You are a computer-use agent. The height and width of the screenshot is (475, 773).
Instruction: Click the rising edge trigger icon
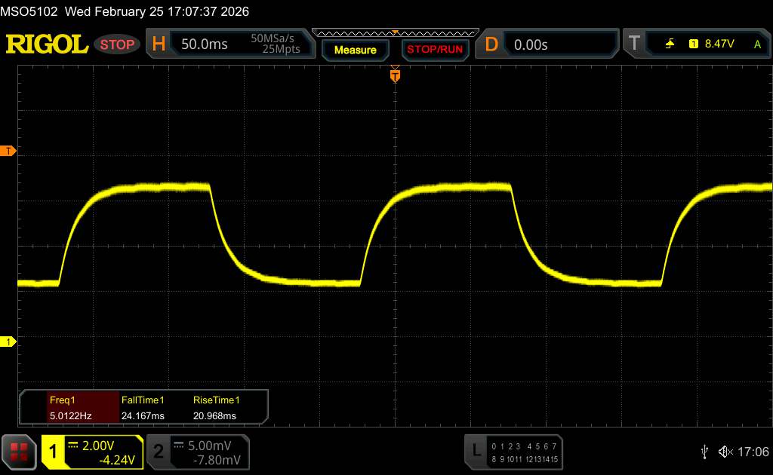coord(670,44)
